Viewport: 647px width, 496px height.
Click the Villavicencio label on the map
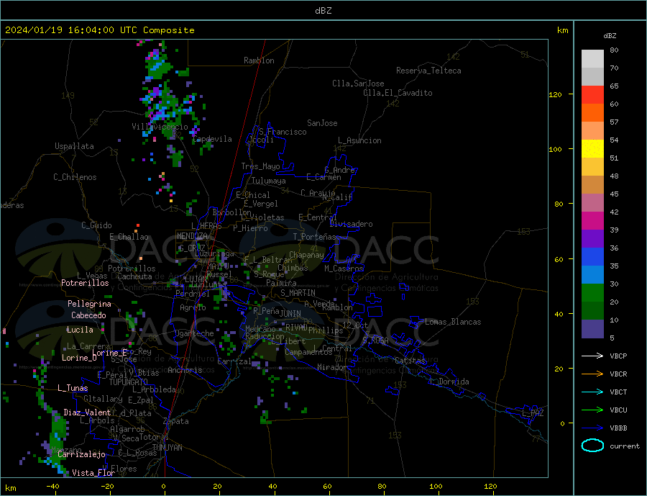[x=160, y=127]
